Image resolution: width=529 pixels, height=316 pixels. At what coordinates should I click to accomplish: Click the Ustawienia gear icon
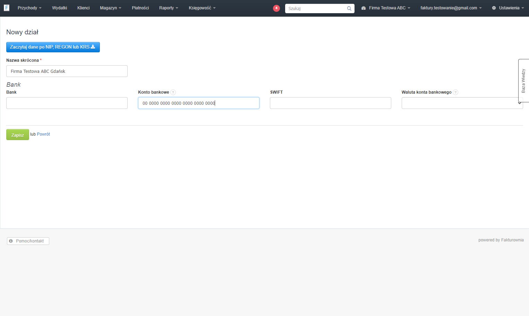click(494, 8)
